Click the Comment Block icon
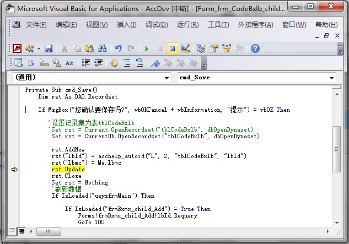This screenshot has height=244, width=349. [x=127, y=63]
